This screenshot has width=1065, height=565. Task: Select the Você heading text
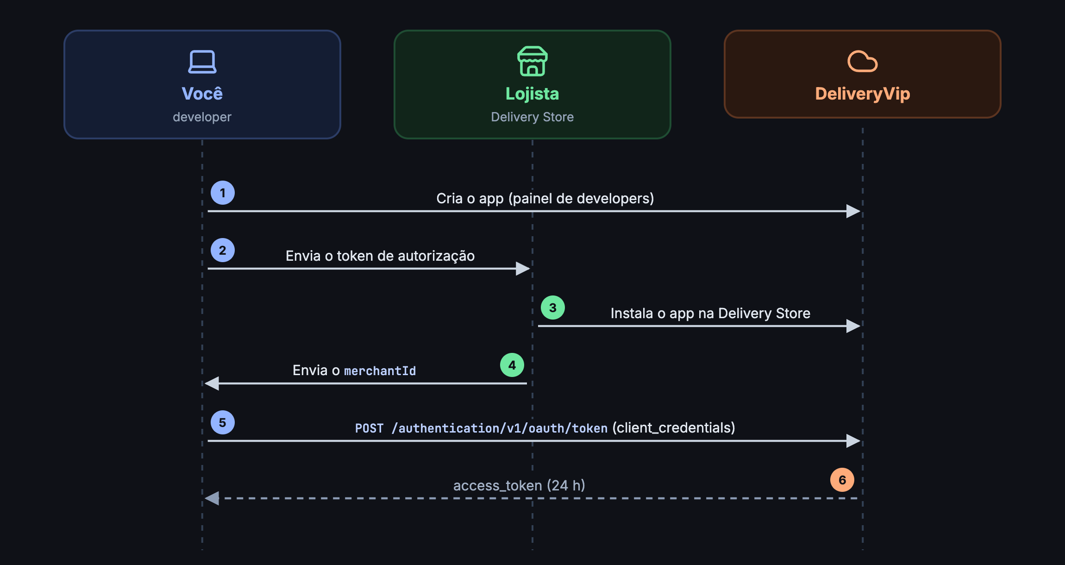coord(202,94)
